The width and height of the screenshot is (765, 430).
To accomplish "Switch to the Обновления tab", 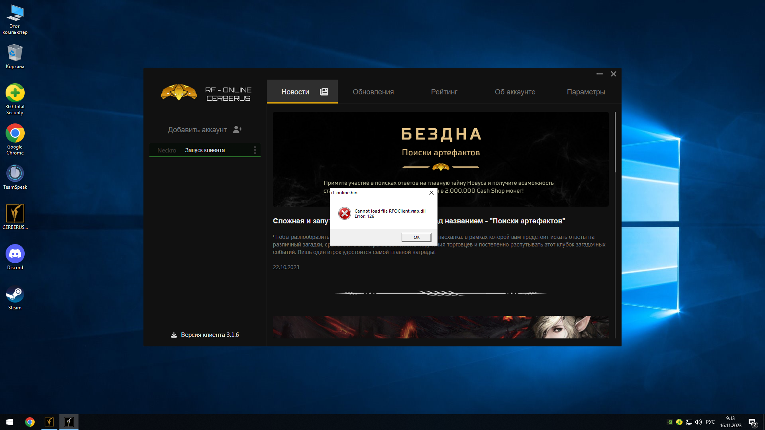I will [x=373, y=92].
